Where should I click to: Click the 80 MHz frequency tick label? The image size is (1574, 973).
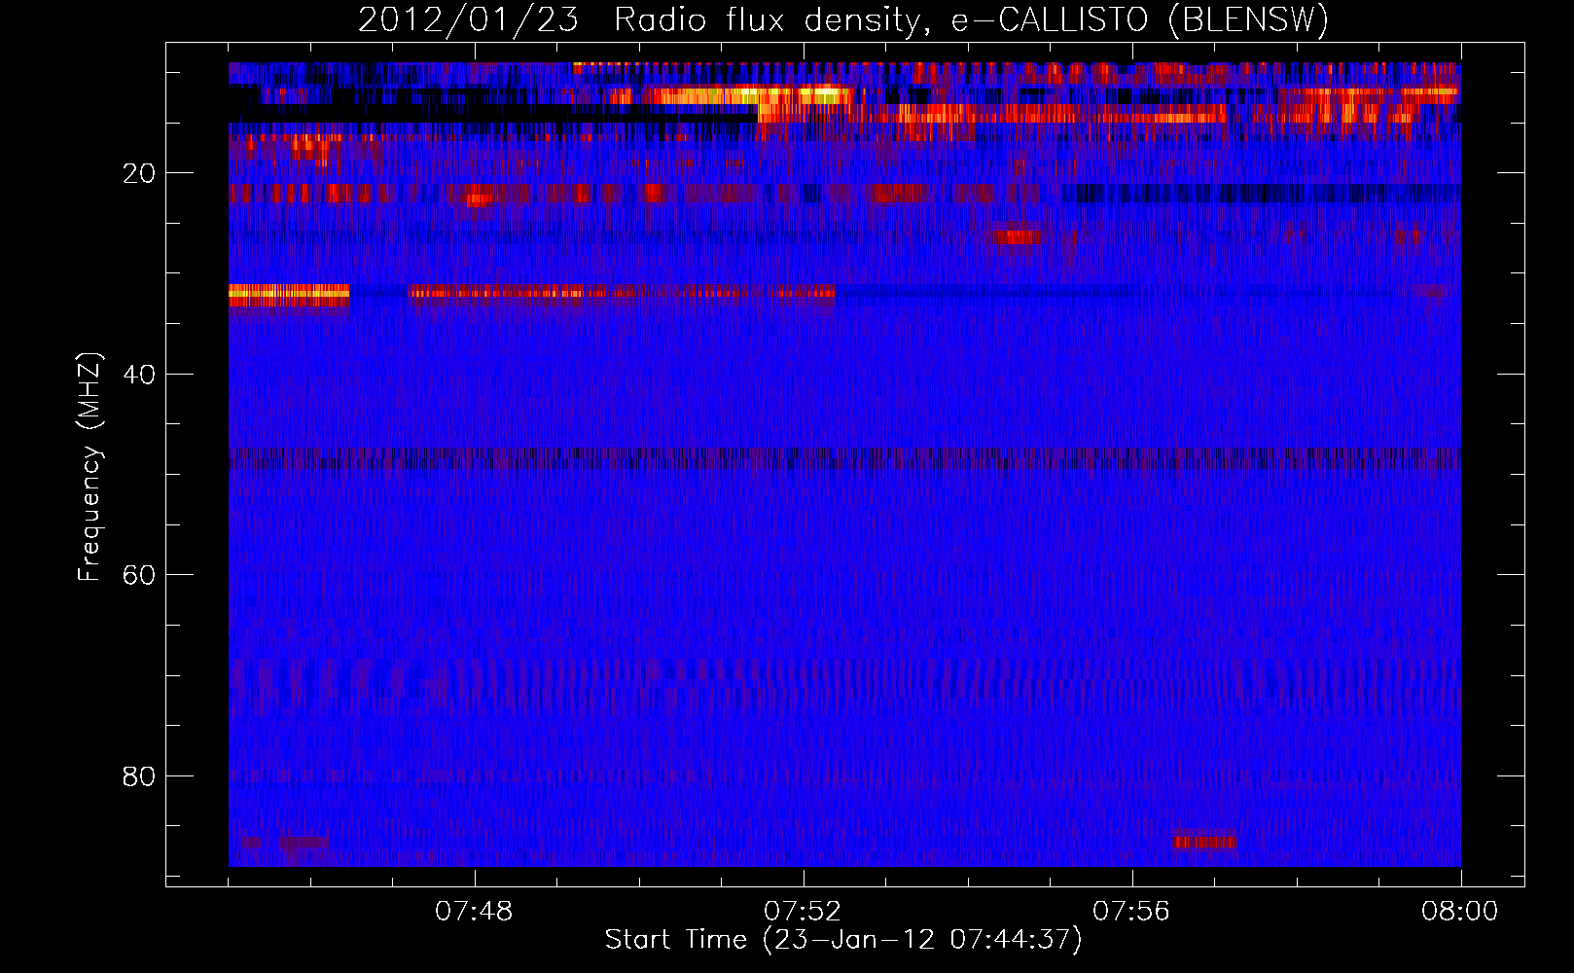(x=140, y=776)
